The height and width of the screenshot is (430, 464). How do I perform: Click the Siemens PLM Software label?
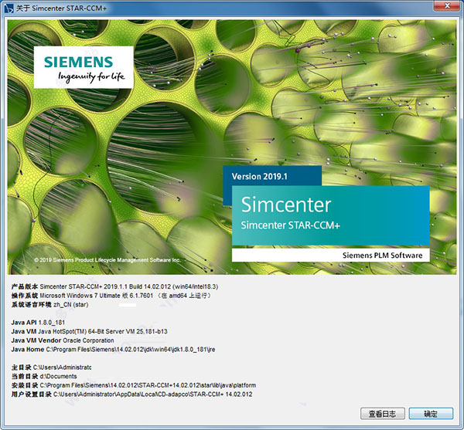(382, 256)
